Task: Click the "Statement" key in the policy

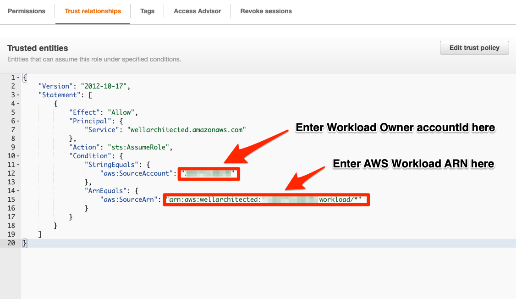Action: pyautogui.click(x=59, y=95)
